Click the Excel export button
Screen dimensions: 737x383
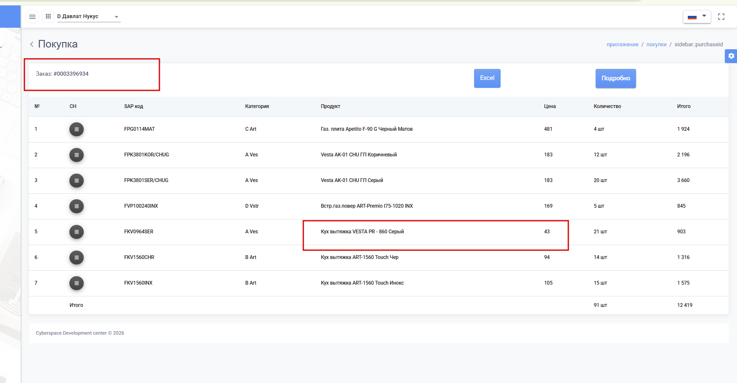click(x=487, y=78)
